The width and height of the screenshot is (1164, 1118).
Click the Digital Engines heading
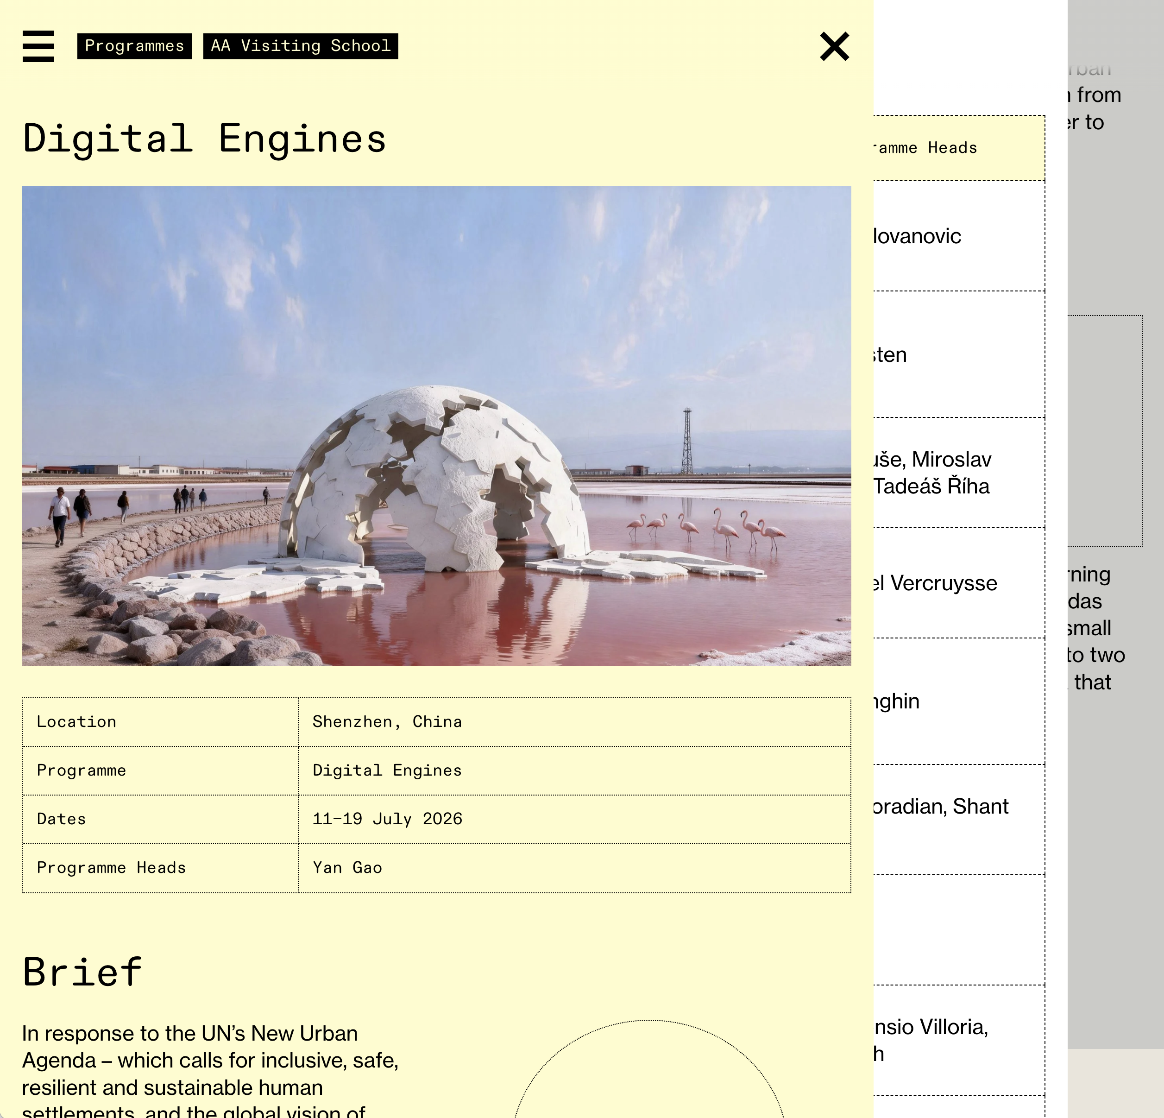click(x=205, y=139)
